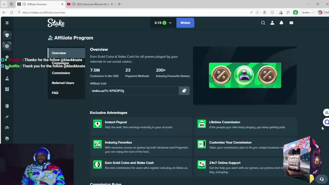Copy the affiliate link with copy icon
This screenshot has height=185, width=329.
click(184, 91)
